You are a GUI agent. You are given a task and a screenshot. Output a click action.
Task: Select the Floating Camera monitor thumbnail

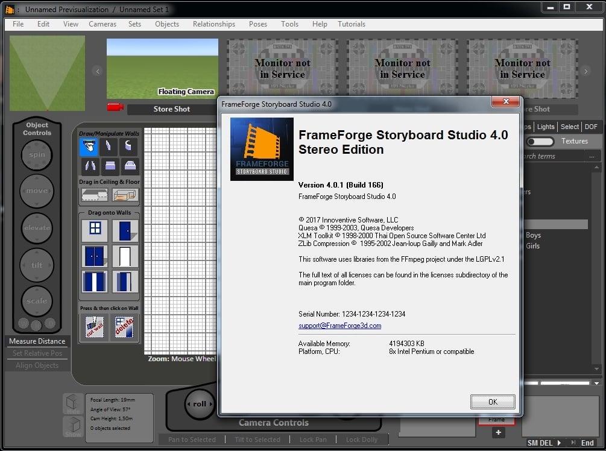tap(162, 68)
